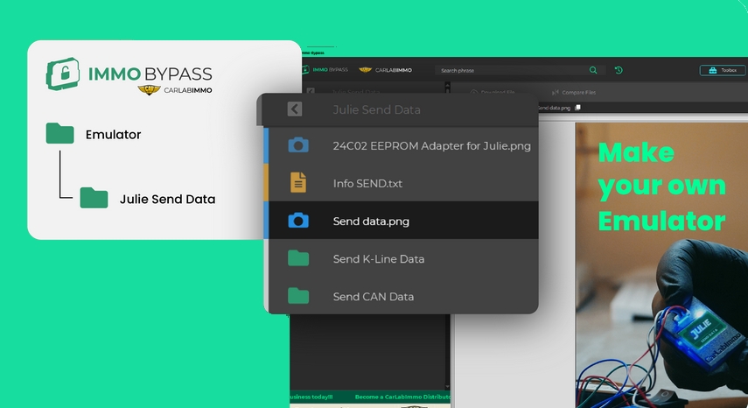Click Download File in the toolbar
The image size is (748, 408).
click(x=493, y=92)
